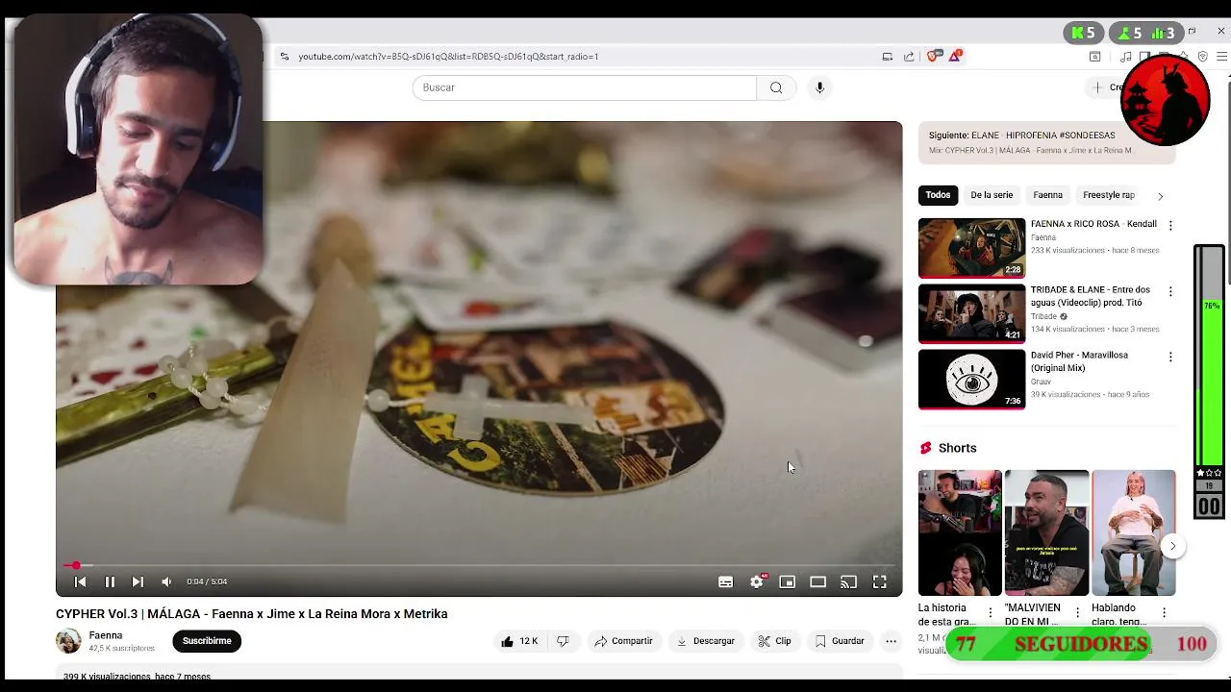Pause the video playback
This screenshot has height=692, width=1231.
click(110, 581)
